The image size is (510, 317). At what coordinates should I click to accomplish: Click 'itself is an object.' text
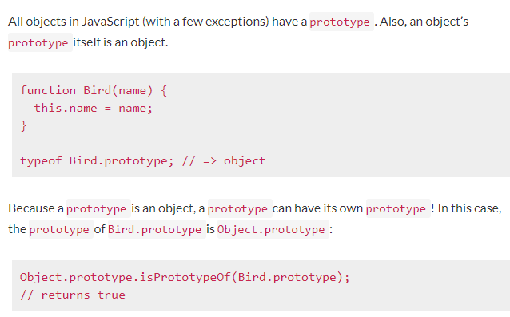(x=121, y=42)
